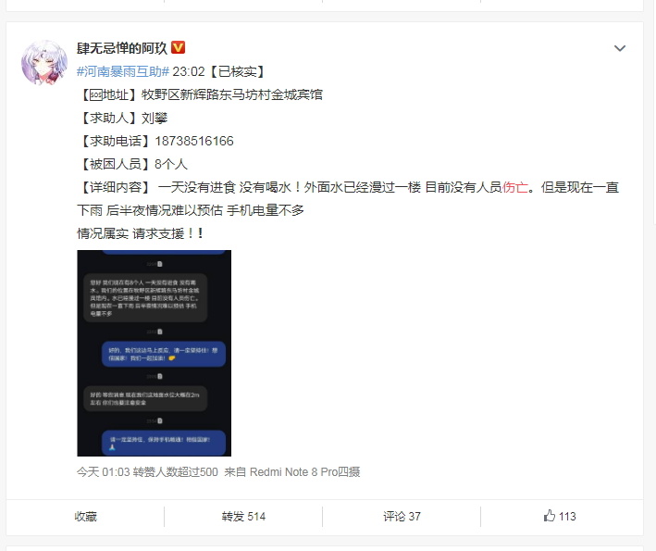This screenshot has width=656, height=551.
Task: Click the requester name 刘攀
Action: [x=155, y=119]
